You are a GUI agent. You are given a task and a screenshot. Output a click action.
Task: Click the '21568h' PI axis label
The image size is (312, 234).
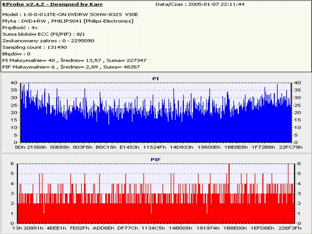37,147
